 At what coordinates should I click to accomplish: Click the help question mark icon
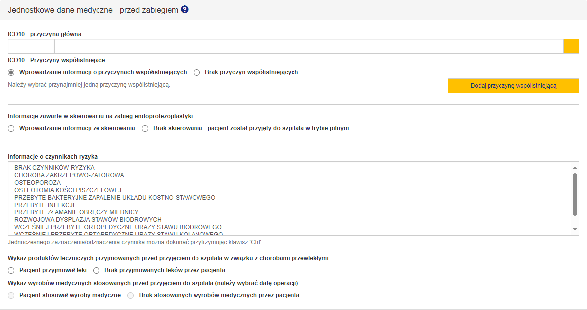coord(185,9)
